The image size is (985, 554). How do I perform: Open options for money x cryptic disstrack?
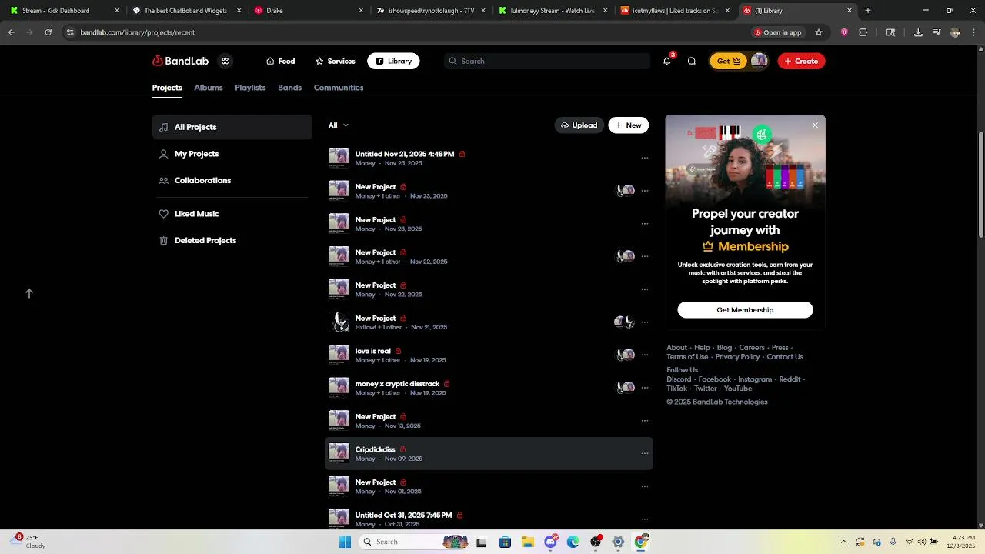click(645, 388)
